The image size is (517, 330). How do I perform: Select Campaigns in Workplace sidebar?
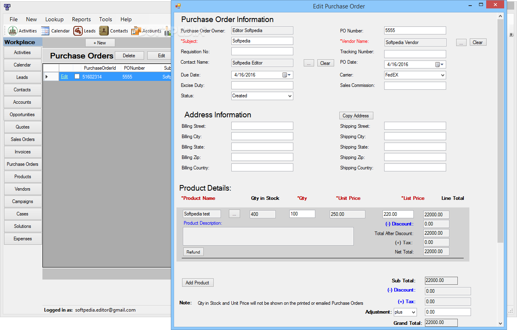22,201
